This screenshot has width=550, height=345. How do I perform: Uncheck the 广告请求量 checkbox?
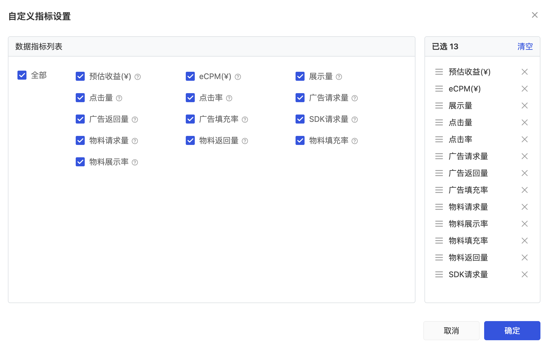300,98
